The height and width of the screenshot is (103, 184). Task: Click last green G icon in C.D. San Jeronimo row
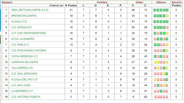pyautogui.click(x=167, y=74)
